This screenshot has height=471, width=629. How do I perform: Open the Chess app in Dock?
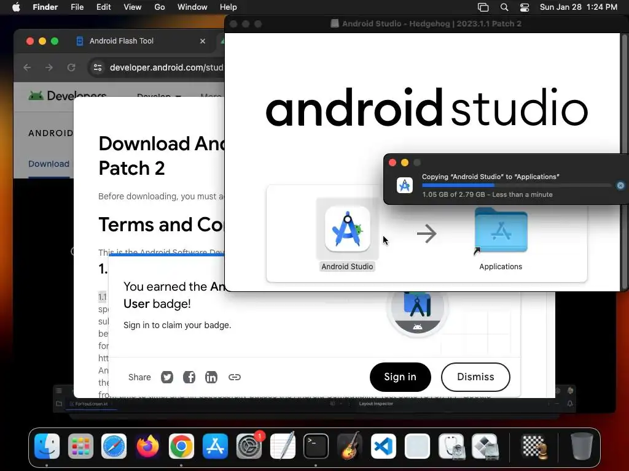click(x=534, y=446)
